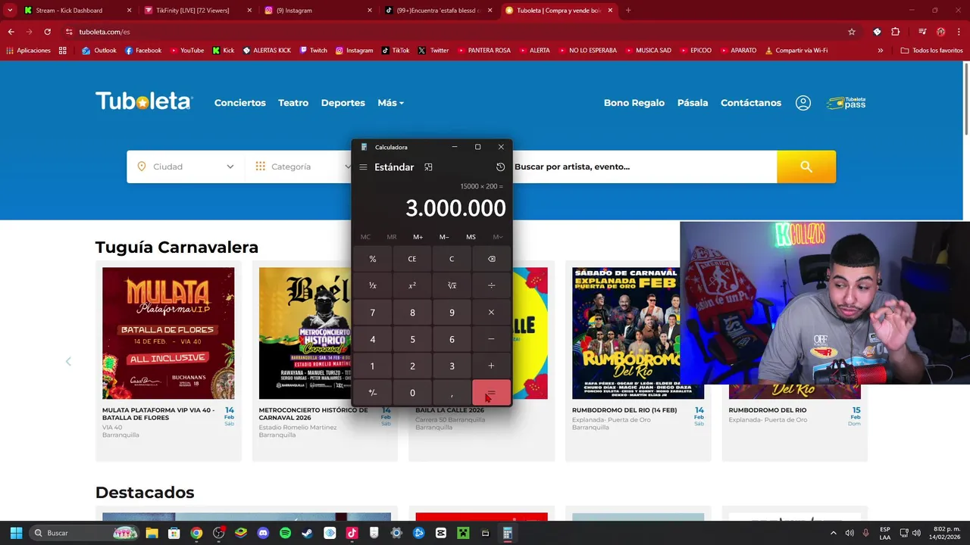This screenshot has height=545, width=970.
Task: Click digit 5 in Calculator
Action: click(x=412, y=339)
